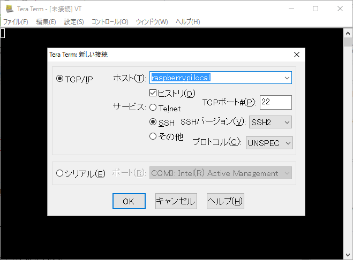Select the シリアル(E) serial radio button

(59, 173)
